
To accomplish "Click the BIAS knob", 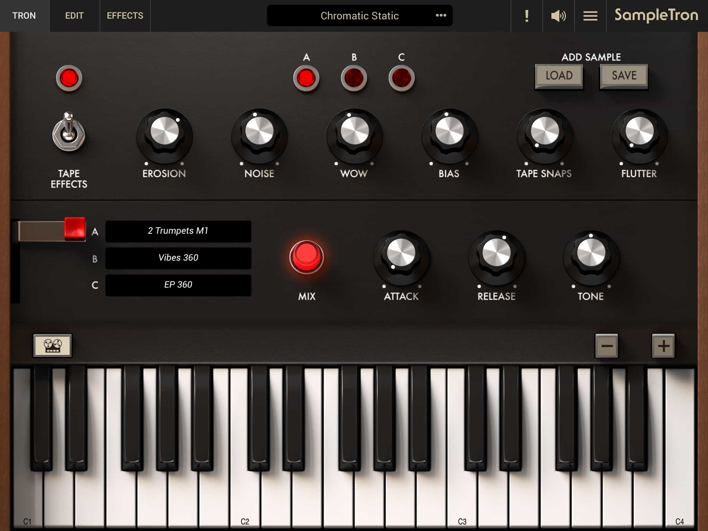I will [x=449, y=135].
